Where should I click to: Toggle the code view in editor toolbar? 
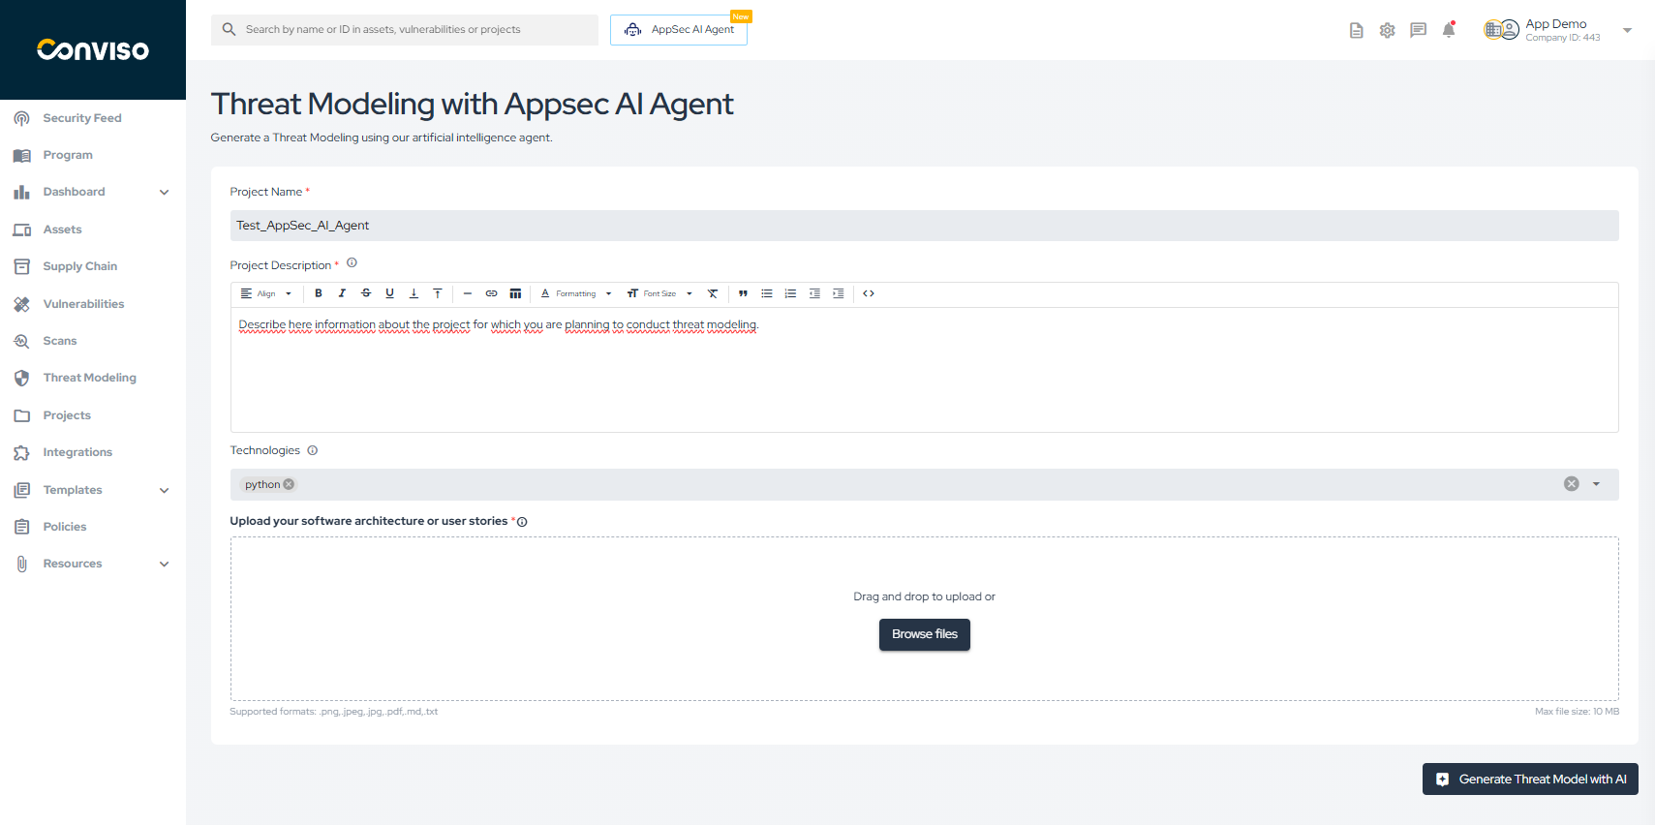[x=869, y=293]
